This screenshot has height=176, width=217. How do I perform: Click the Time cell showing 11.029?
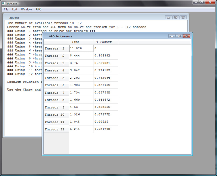(81, 48)
